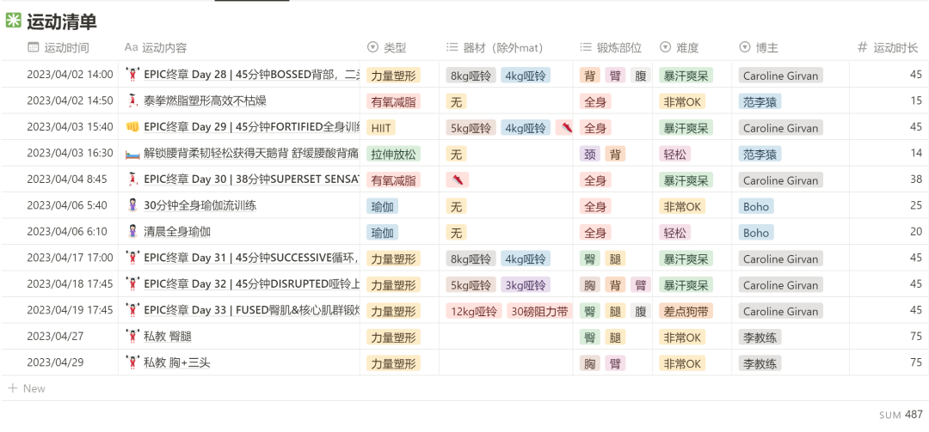929x432 pixels.
Task: Click the list icon of 锻炼部位 column
Action: click(586, 47)
